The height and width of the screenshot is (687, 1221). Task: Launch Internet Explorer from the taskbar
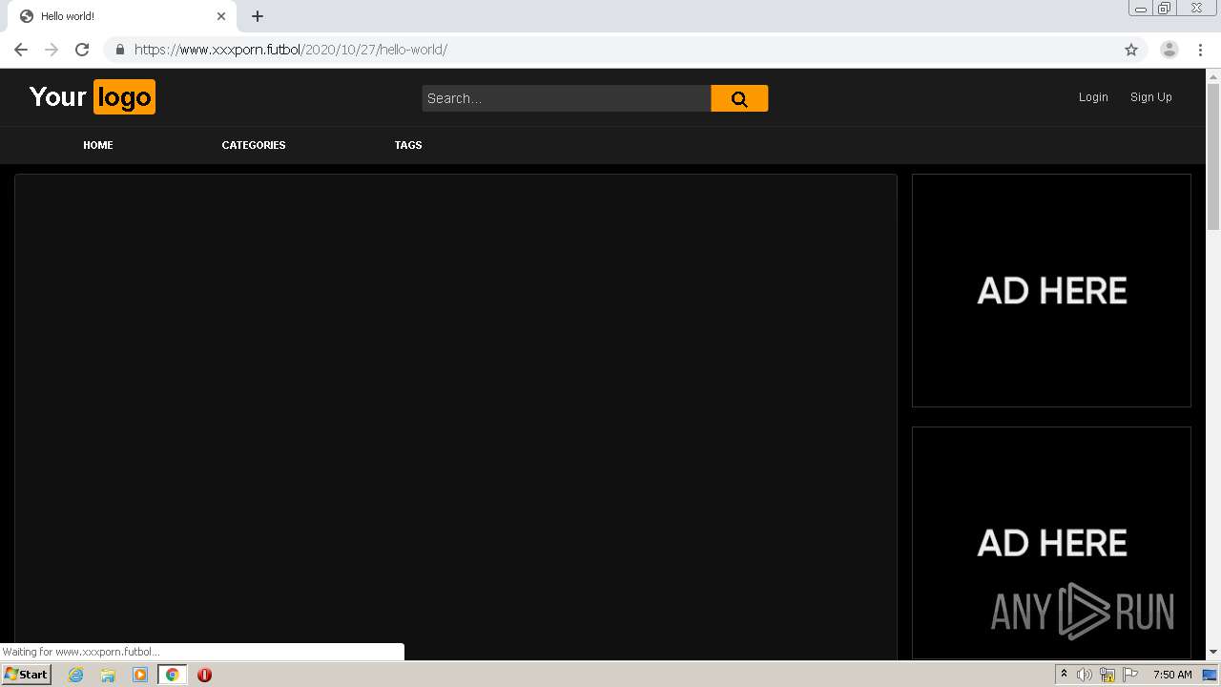75,675
